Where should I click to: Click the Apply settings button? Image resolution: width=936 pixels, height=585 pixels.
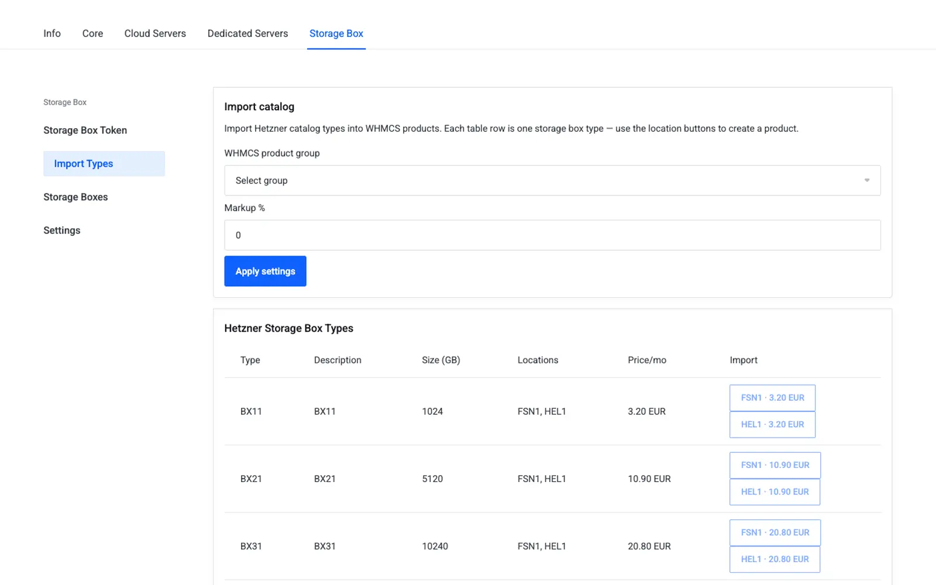265,271
